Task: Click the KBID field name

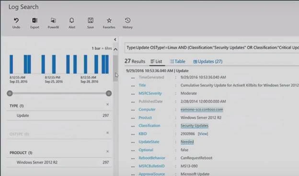Action: pyautogui.click(x=143, y=134)
